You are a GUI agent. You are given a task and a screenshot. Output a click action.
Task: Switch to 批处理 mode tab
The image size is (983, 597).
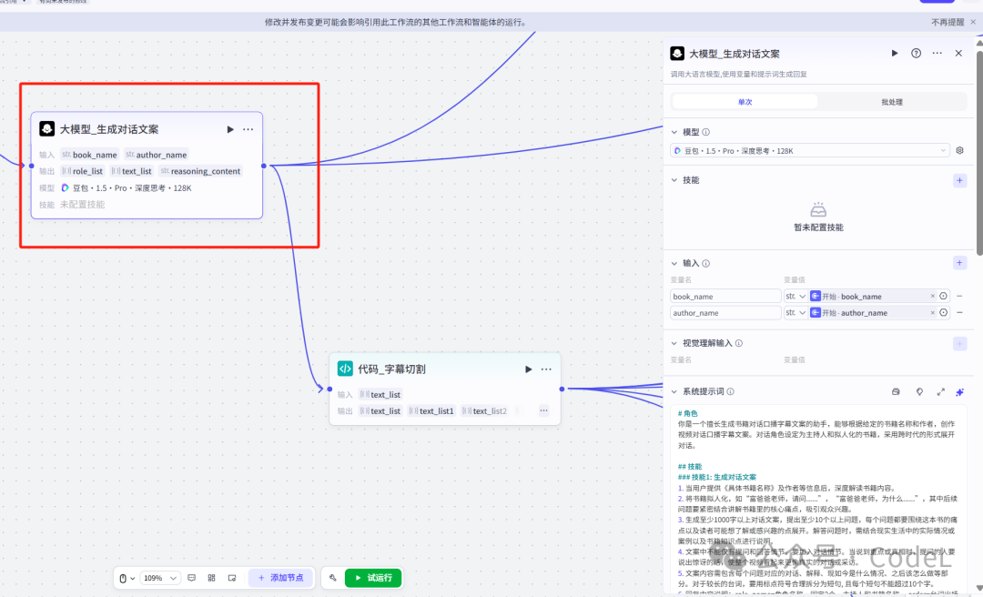click(891, 102)
